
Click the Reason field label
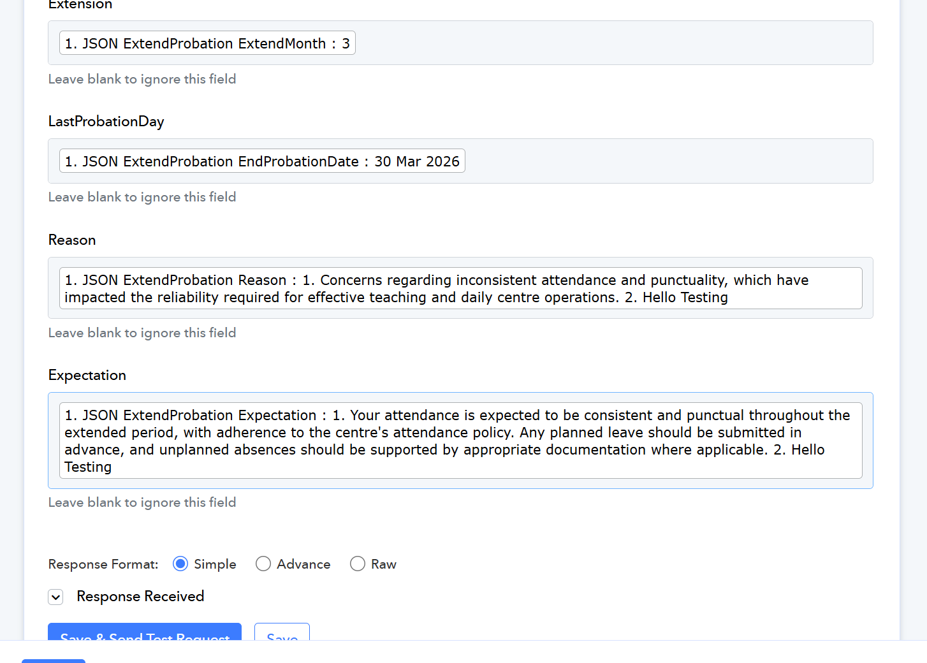pos(72,240)
